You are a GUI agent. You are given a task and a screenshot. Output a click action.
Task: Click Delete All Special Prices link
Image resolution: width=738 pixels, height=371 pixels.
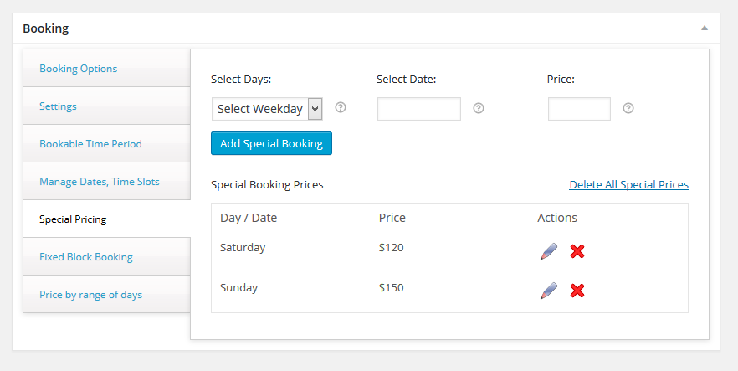tap(628, 184)
